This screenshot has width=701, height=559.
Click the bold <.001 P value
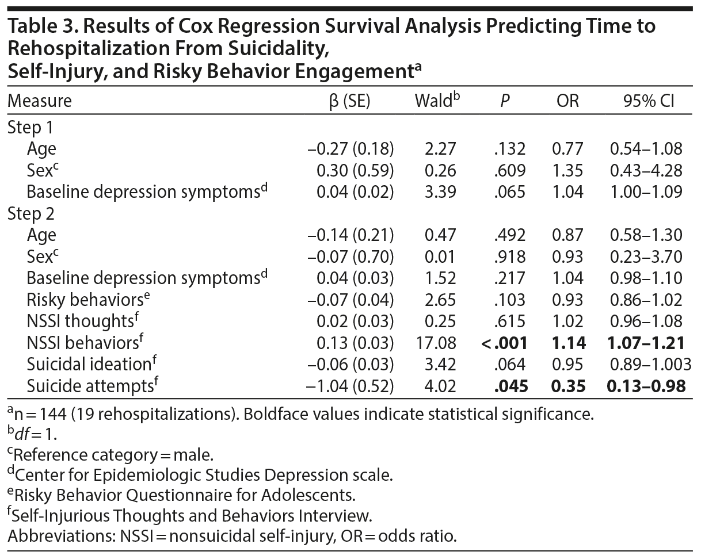pyautogui.click(x=504, y=343)
